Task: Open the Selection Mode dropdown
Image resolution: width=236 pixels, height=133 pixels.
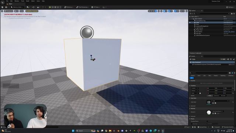Action: point(17,7)
